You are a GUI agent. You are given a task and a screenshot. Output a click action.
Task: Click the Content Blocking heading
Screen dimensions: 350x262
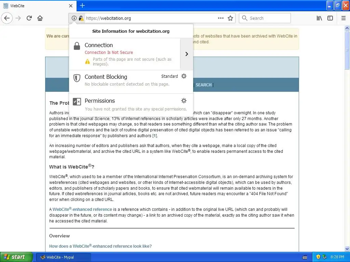tap(106, 77)
